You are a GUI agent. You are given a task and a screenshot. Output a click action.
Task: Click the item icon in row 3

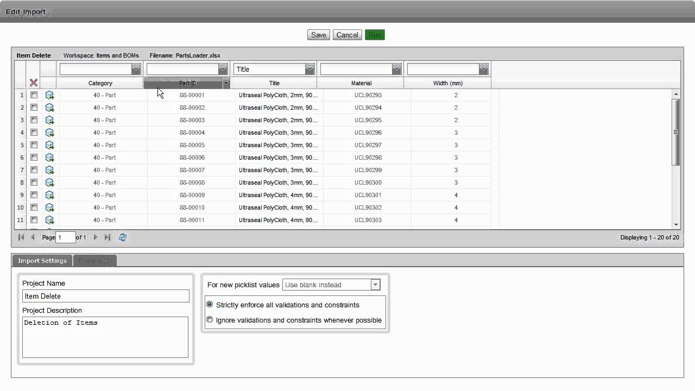(x=49, y=120)
